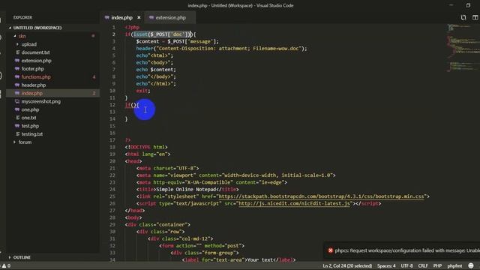
Task: Click the Open Changes compare icon
Action: [463, 18]
